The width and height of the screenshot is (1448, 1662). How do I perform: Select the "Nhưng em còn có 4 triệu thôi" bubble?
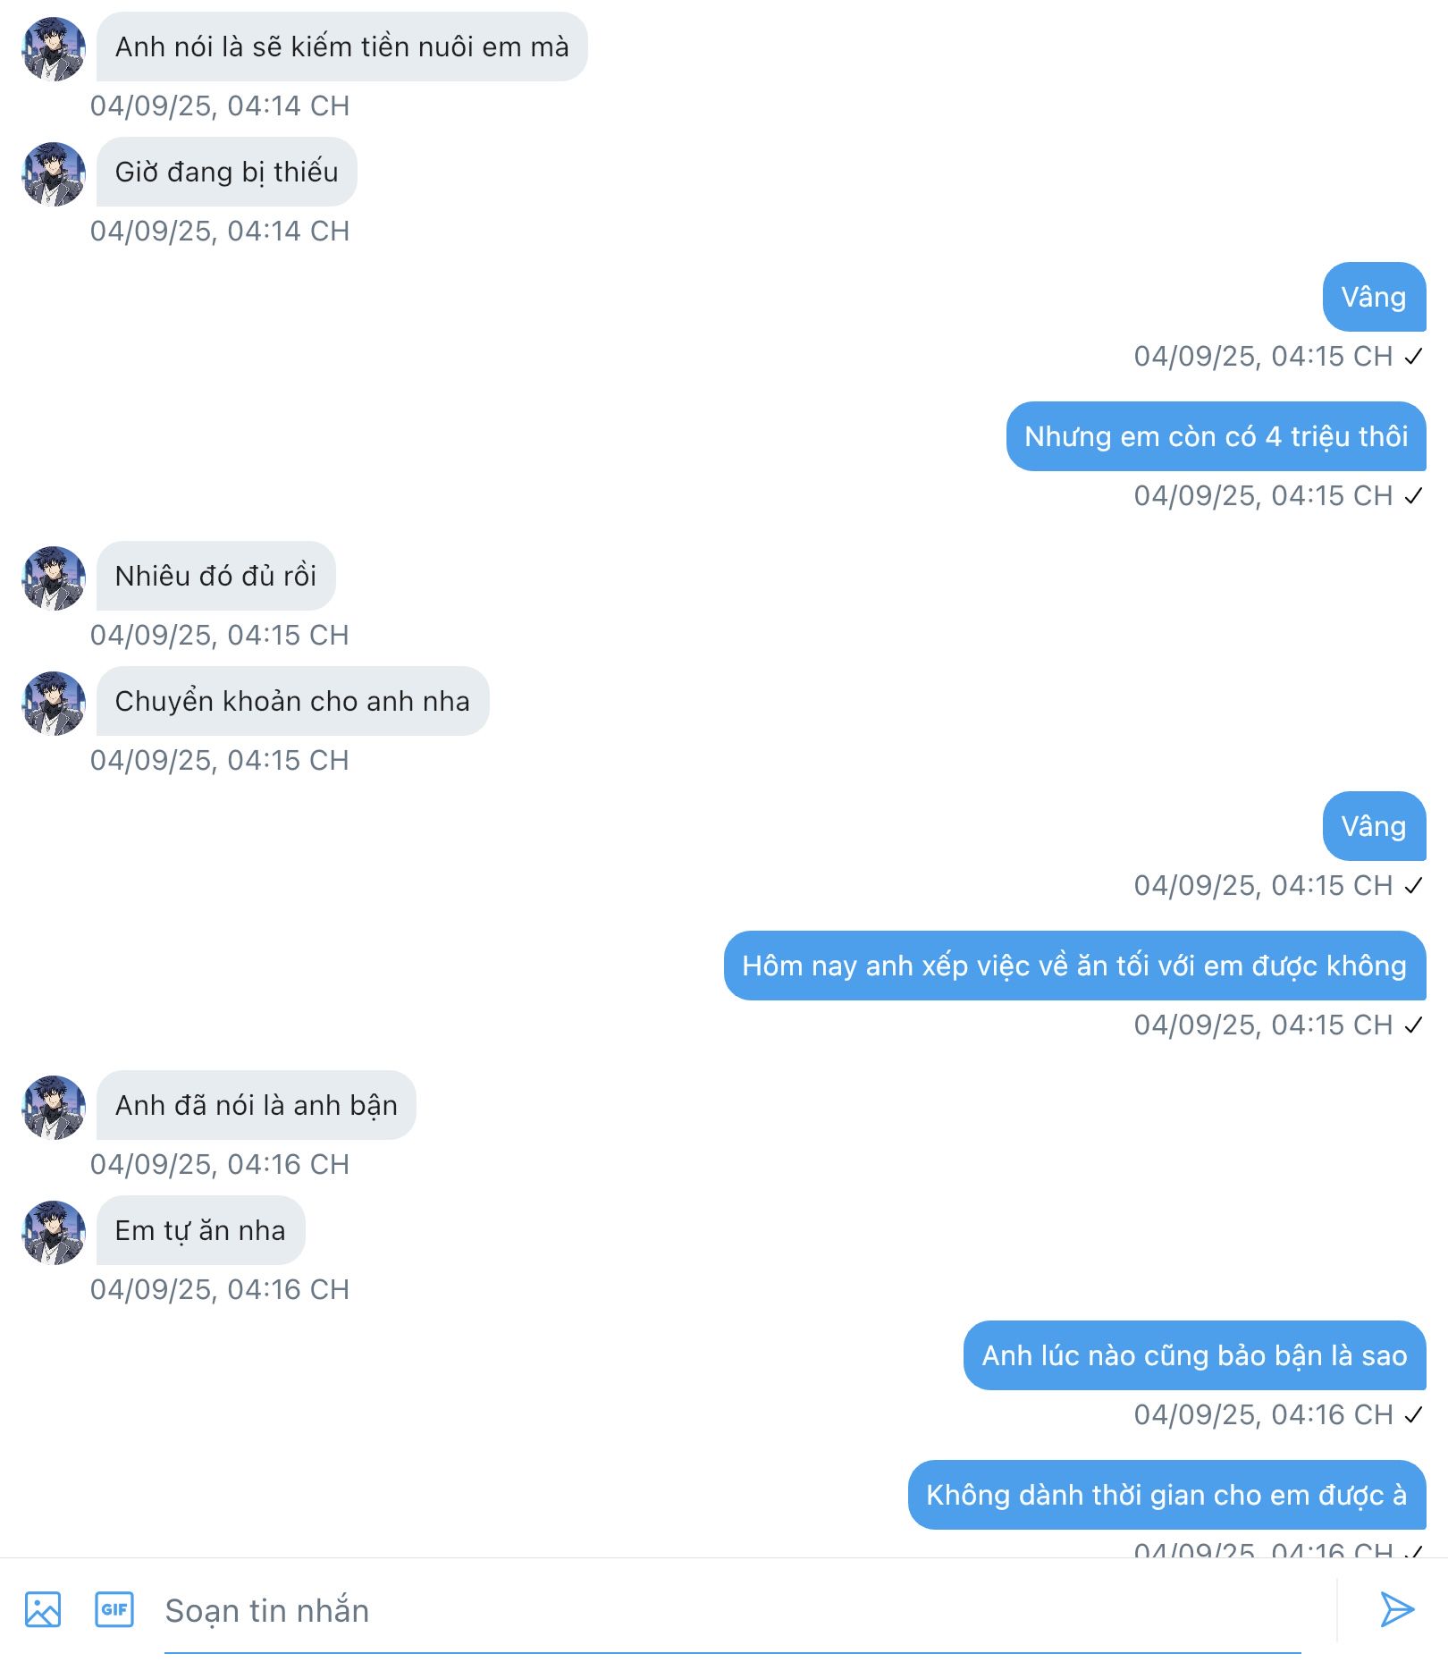point(1216,436)
